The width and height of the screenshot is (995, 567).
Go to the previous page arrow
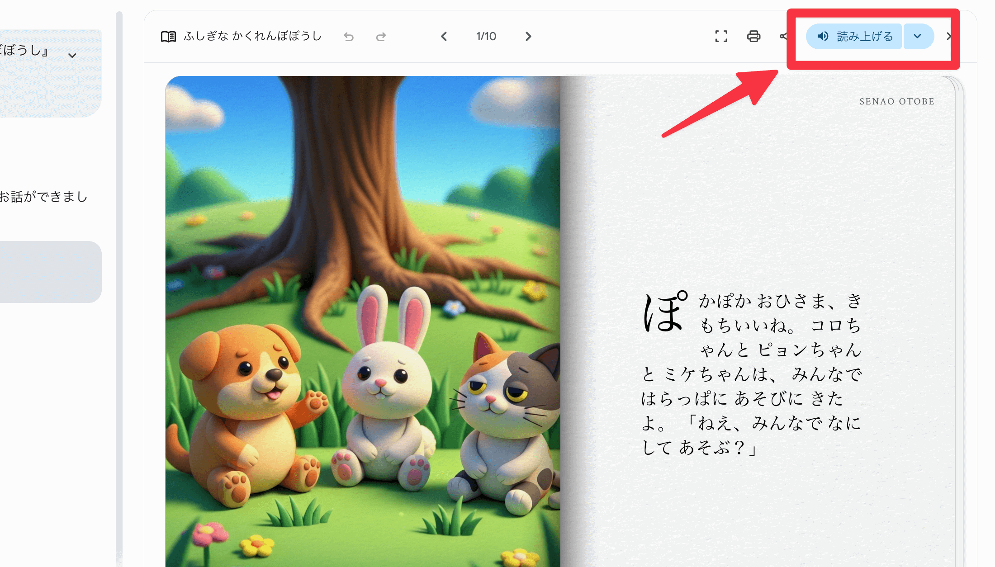pyautogui.click(x=444, y=37)
